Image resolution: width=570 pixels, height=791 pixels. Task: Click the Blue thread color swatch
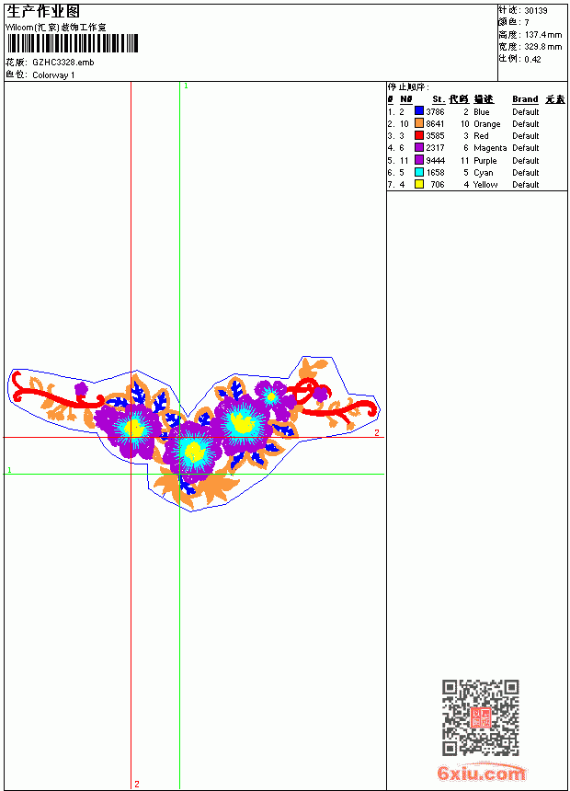[x=418, y=110]
